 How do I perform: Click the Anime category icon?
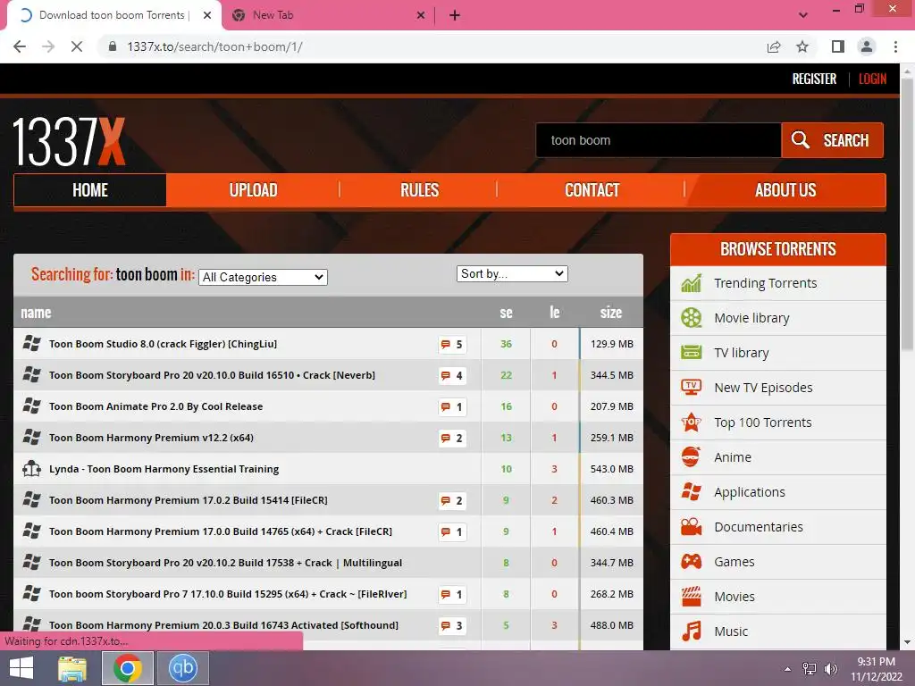(x=691, y=456)
